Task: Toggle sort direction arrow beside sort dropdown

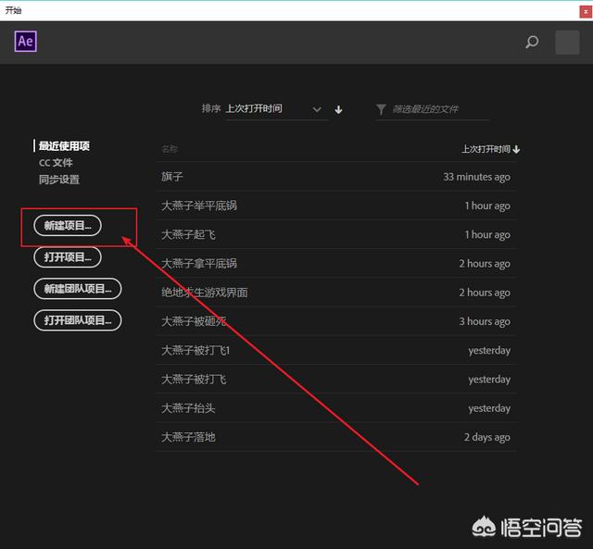Action: 339,109
